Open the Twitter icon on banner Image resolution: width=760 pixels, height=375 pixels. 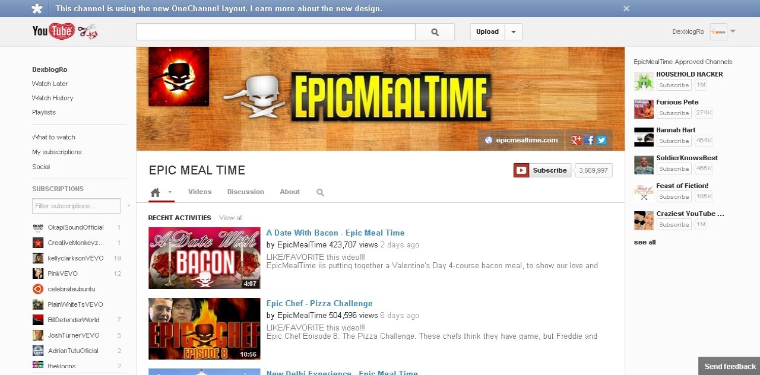tap(601, 140)
